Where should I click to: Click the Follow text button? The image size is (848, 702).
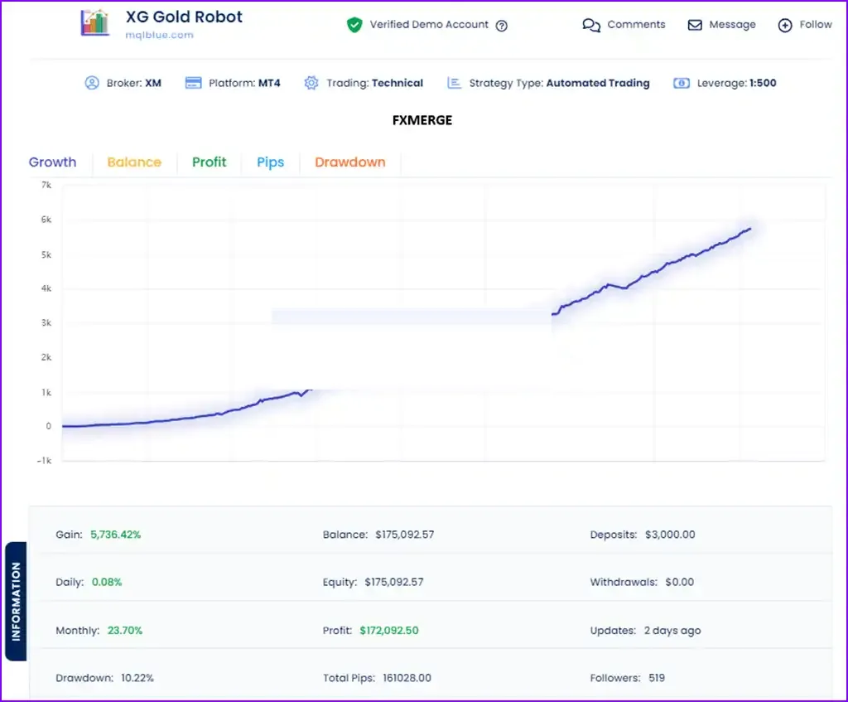[x=816, y=24]
